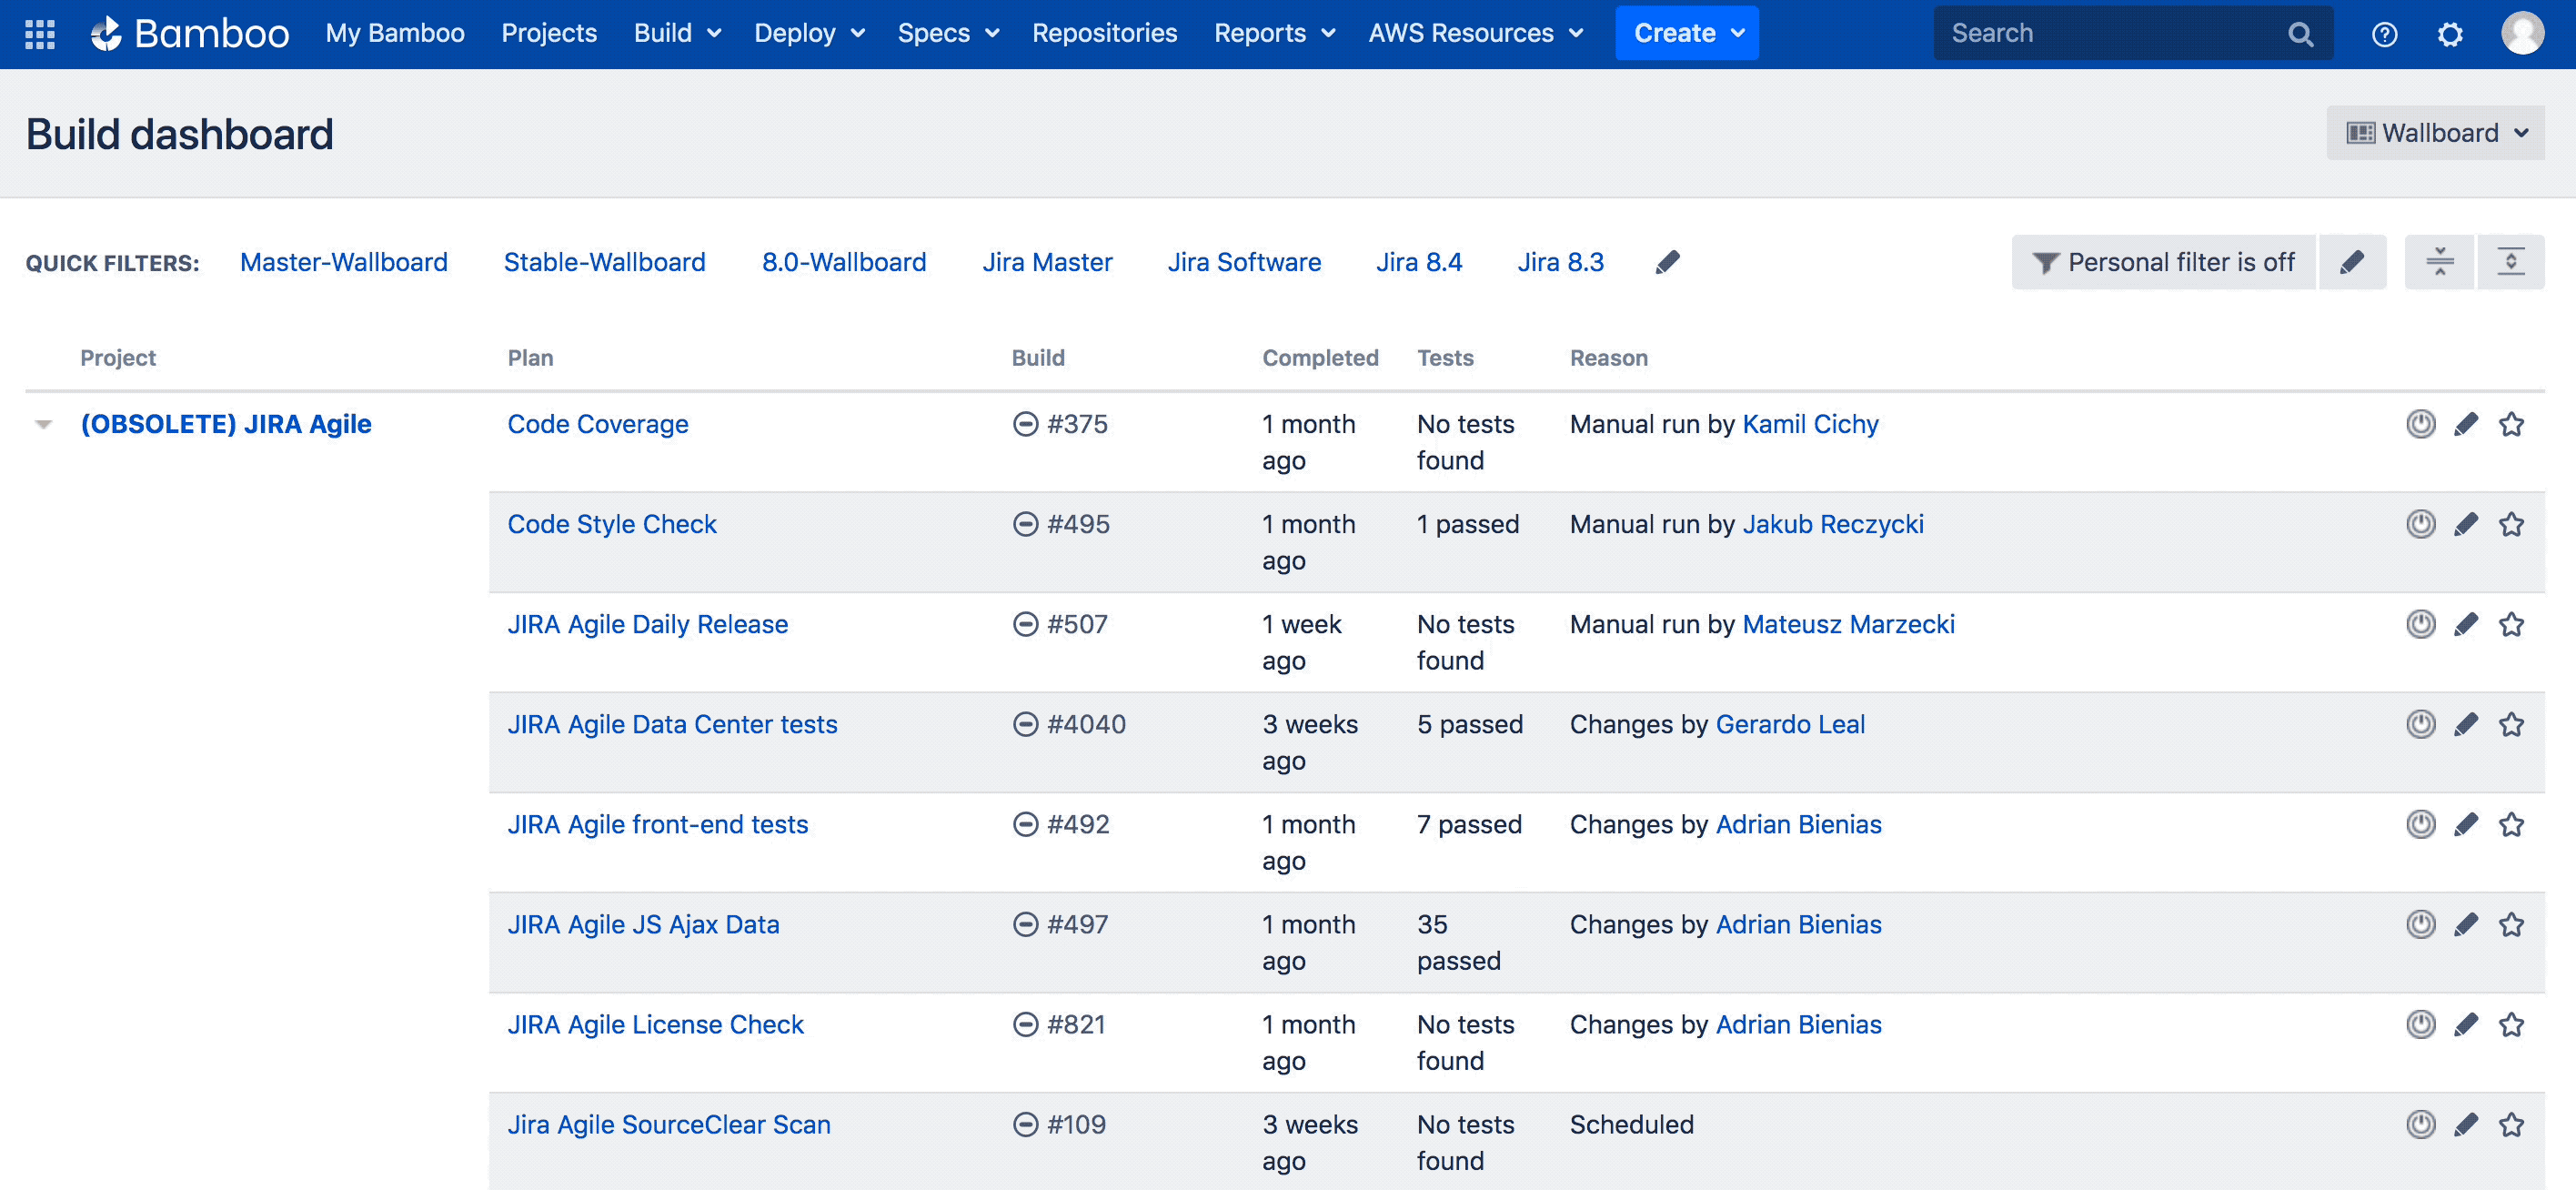Apply the Master-Wallboard quick filter
Viewport: 2576px width, 1190px height.
343,262
